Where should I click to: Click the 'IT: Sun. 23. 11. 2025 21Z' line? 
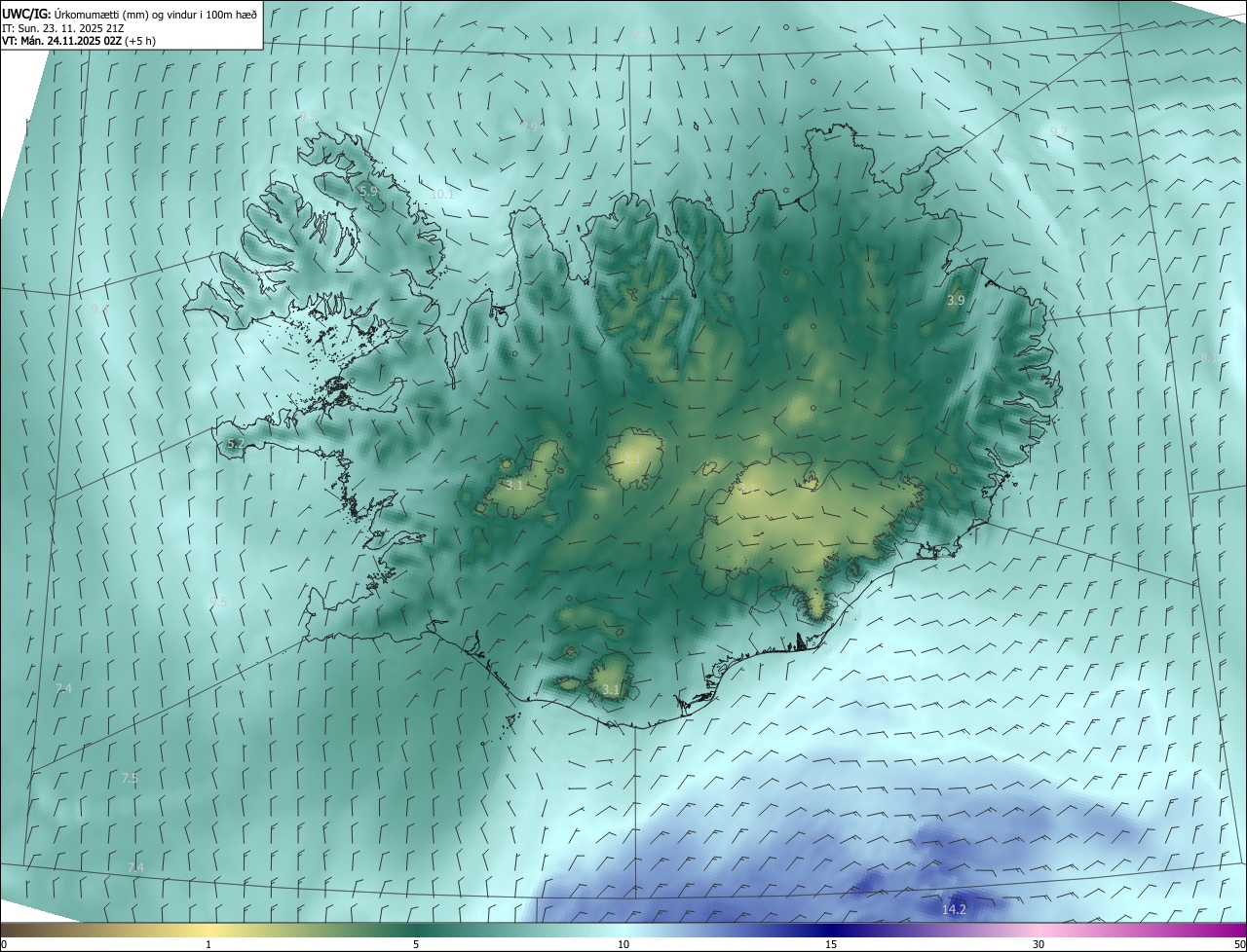64,27
